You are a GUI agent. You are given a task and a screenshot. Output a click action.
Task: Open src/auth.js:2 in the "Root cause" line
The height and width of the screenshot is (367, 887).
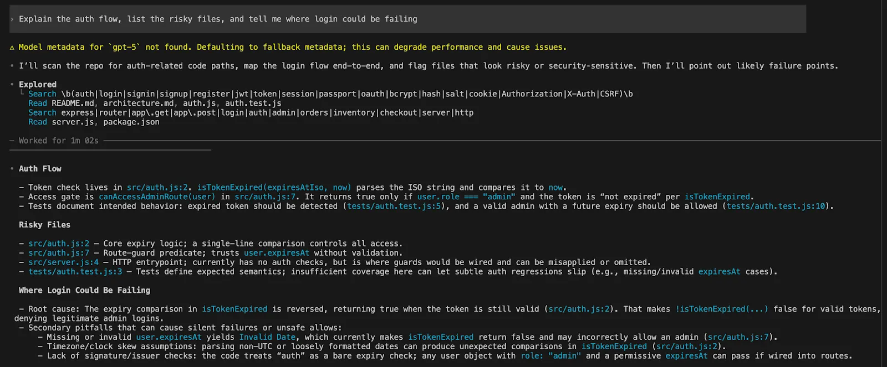579,309
